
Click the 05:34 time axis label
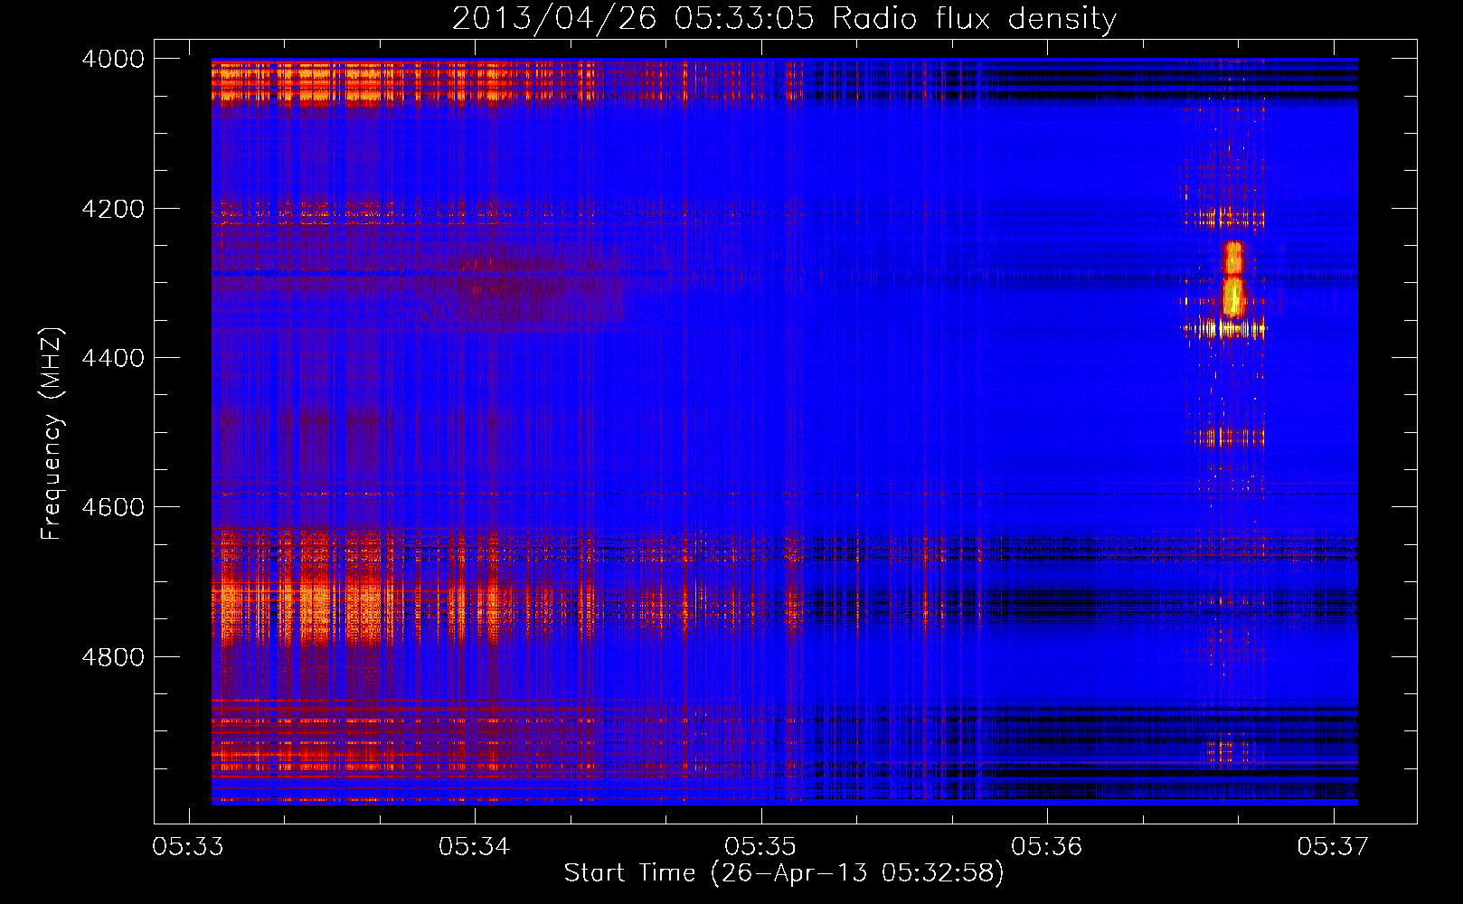(475, 846)
